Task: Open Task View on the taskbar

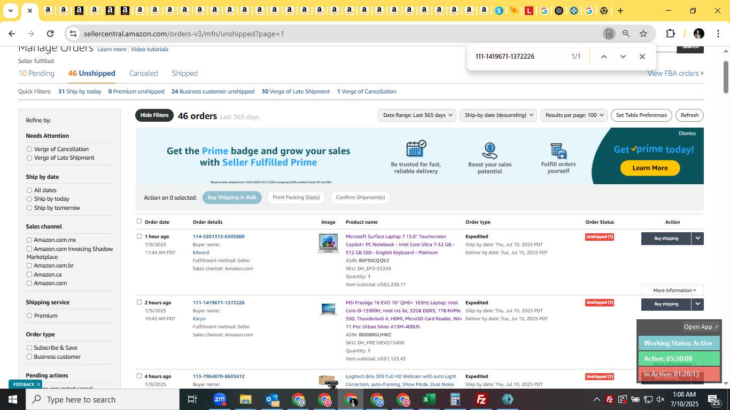Action: pyautogui.click(x=192, y=399)
